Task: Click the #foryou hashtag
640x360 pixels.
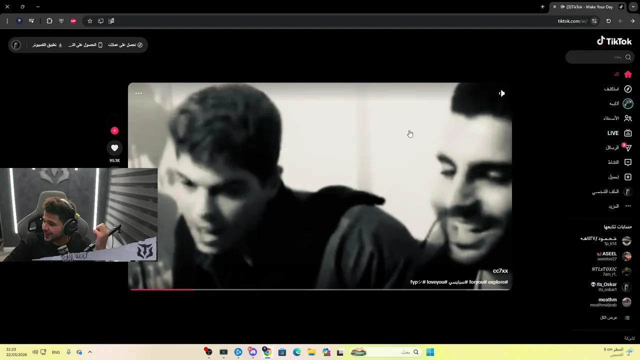Action: [477, 282]
